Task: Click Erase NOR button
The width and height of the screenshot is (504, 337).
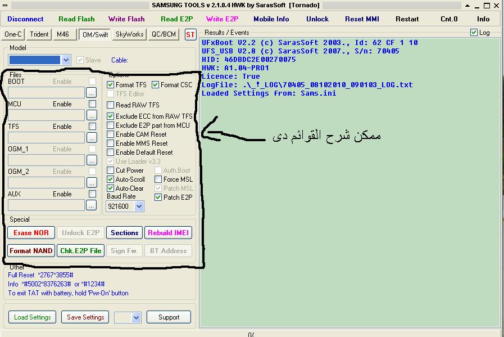Action: [x=31, y=233]
